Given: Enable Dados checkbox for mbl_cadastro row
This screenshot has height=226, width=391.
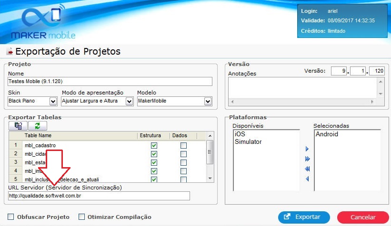Looking at the screenshot, I should (x=183, y=145).
